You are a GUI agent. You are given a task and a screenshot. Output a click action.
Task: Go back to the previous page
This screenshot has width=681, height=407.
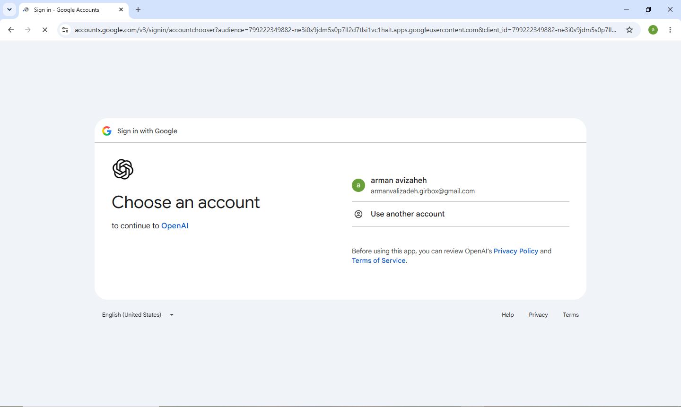(x=11, y=30)
